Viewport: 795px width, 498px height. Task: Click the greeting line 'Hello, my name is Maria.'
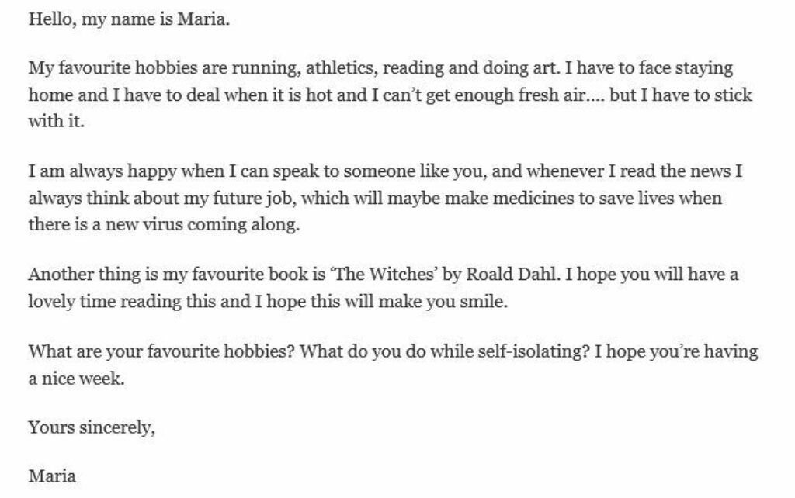[130, 19]
